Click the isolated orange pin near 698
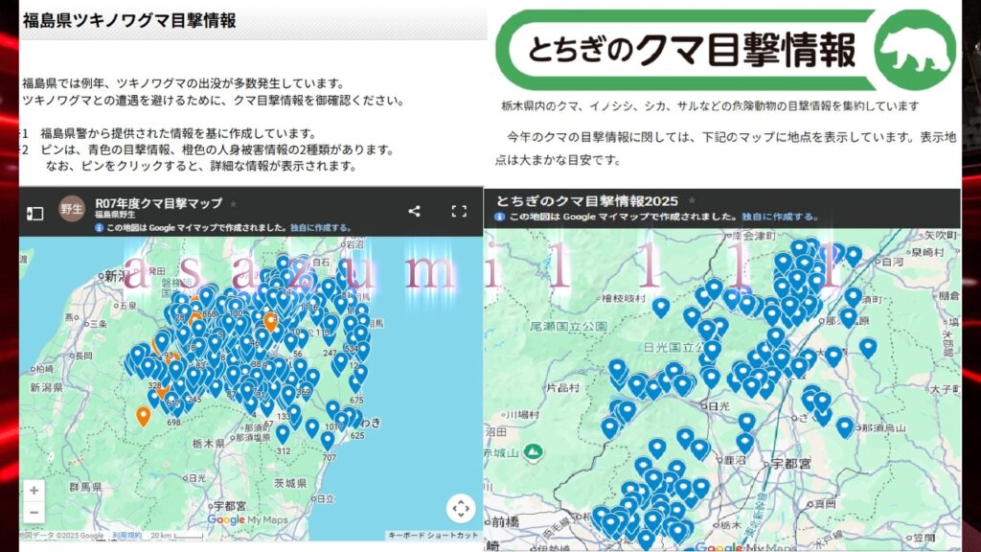 pos(143,415)
